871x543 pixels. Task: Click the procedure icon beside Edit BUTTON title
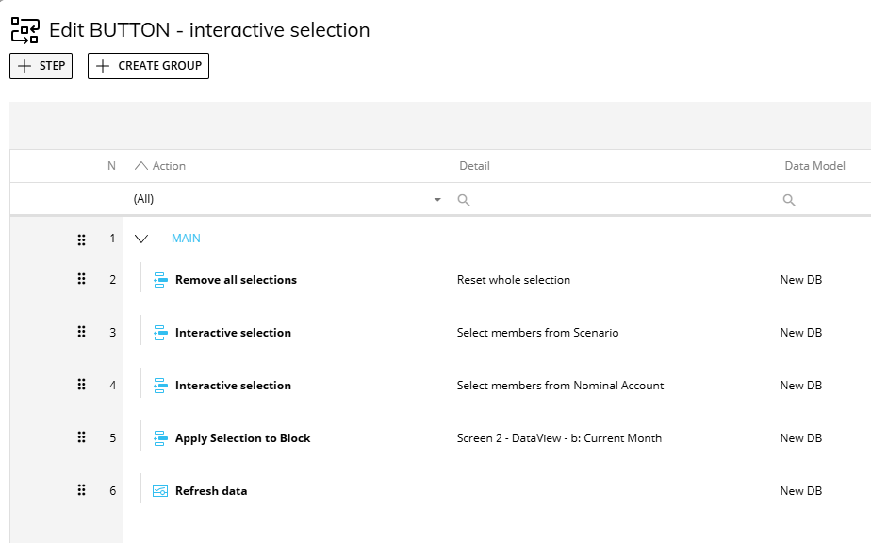point(25,30)
